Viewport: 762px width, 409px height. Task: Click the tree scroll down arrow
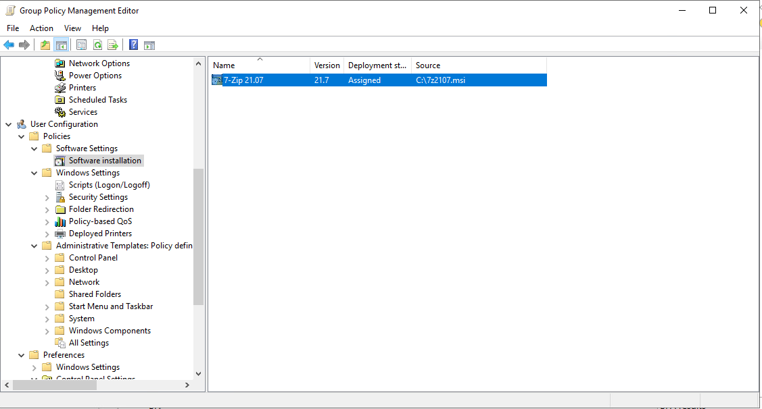(x=198, y=374)
